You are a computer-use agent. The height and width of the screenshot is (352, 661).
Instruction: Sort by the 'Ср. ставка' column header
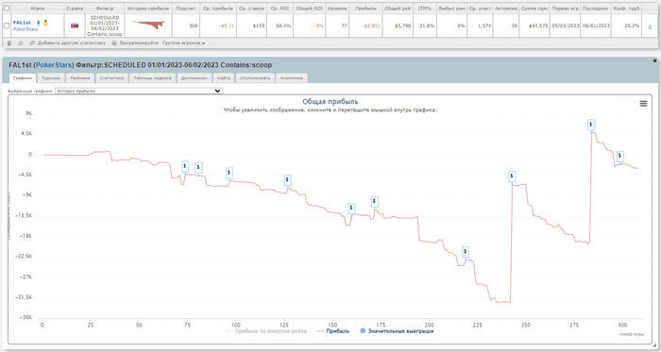(x=251, y=8)
